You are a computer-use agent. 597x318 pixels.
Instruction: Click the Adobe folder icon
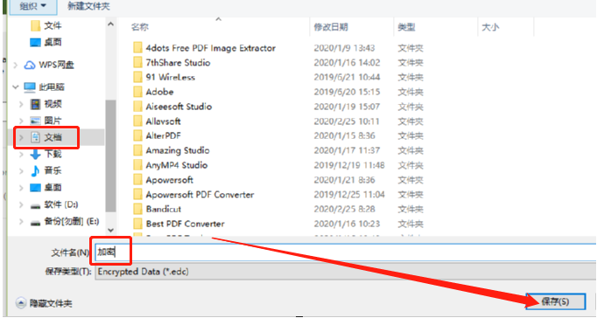[x=137, y=92]
